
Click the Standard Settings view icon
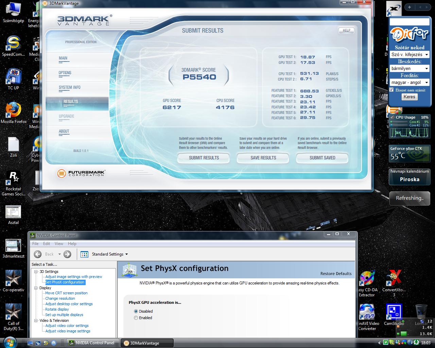point(84,254)
